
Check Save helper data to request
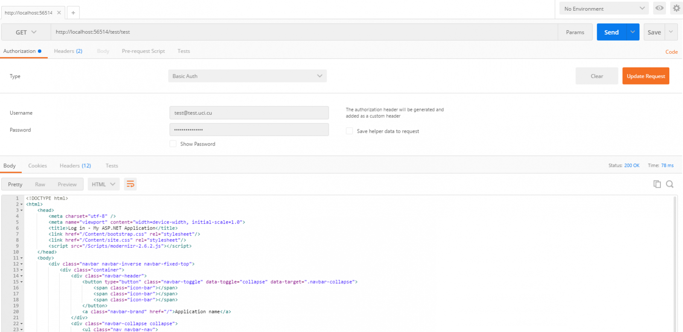click(349, 131)
